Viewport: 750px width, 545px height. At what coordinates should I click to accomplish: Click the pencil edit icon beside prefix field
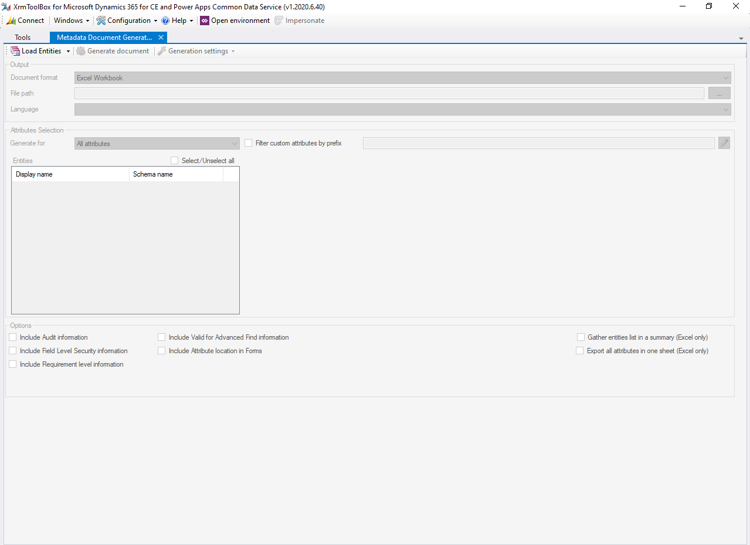tap(724, 143)
